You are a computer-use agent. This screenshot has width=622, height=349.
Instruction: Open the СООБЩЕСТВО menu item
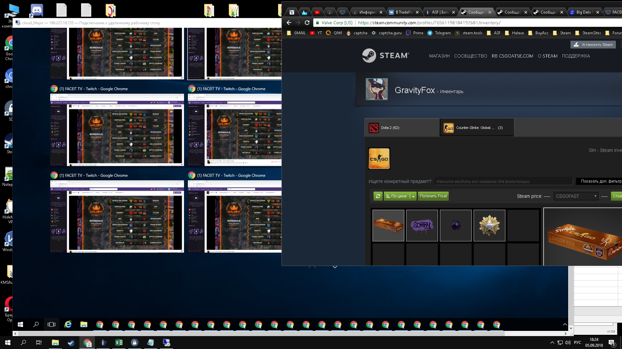470,56
